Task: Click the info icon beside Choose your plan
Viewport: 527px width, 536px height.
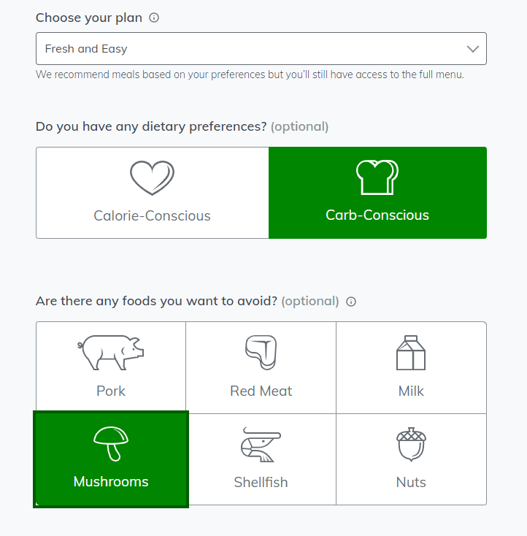Action: tap(154, 18)
